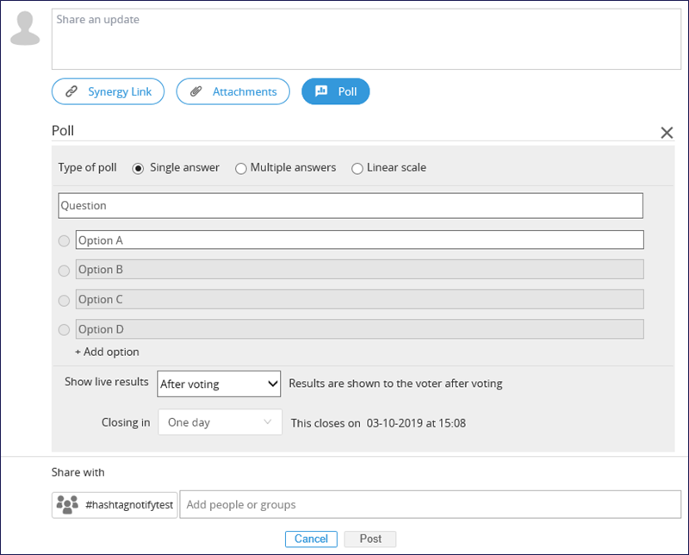The height and width of the screenshot is (555, 689).
Task: Close the Poll panel with X
Action: 666,133
